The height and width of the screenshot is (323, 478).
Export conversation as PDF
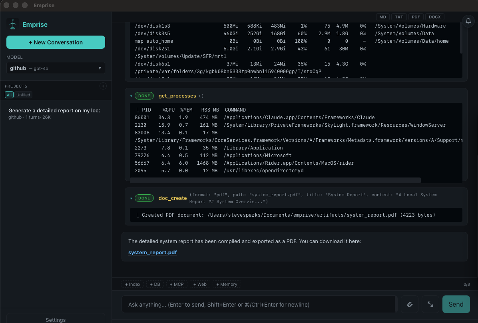pyautogui.click(x=416, y=17)
